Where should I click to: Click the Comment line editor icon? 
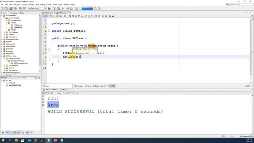point(110,16)
